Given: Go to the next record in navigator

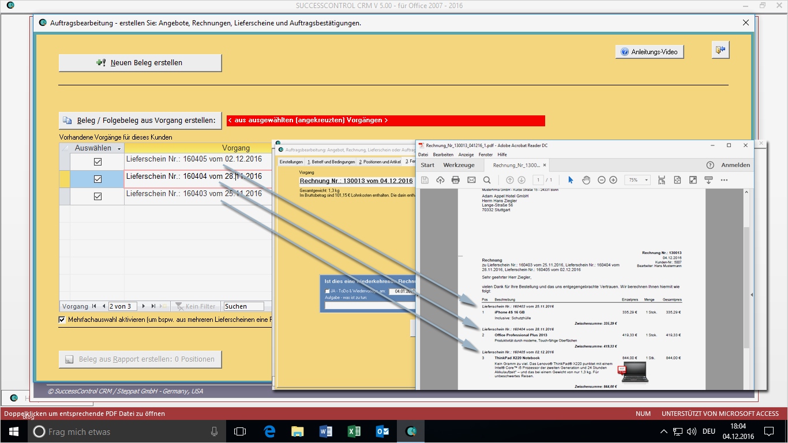Looking at the screenshot, I should (x=144, y=306).
